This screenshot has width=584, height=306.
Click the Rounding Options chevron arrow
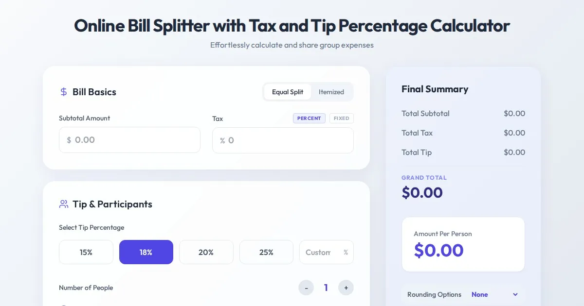click(515, 294)
